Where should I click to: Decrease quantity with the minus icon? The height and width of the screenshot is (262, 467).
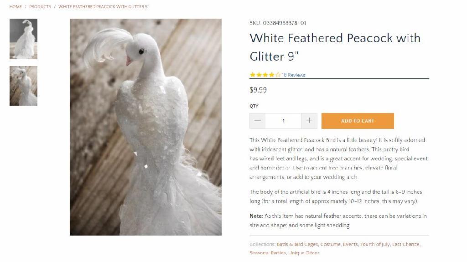[257, 121]
